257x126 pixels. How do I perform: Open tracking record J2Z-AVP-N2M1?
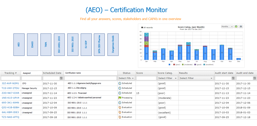tap(10, 83)
